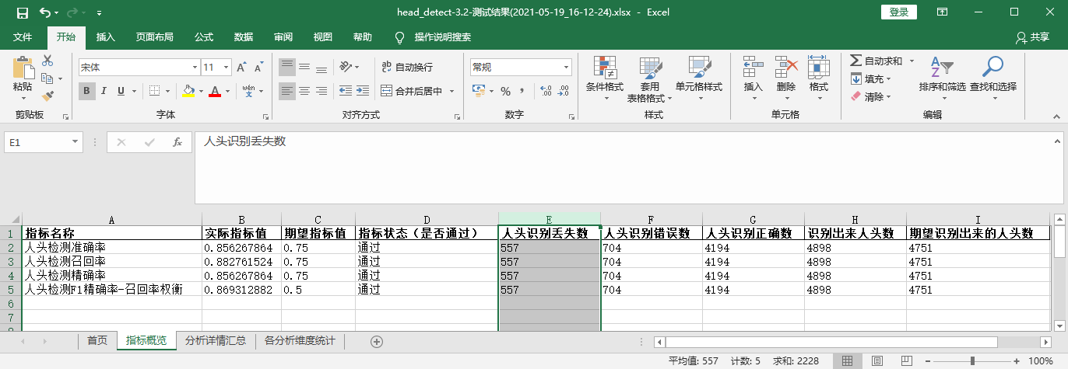This screenshot has height=369, width=1068.
Task: Toggle Italic formatting
Action: pyautogui.click(x=104, y=91)
